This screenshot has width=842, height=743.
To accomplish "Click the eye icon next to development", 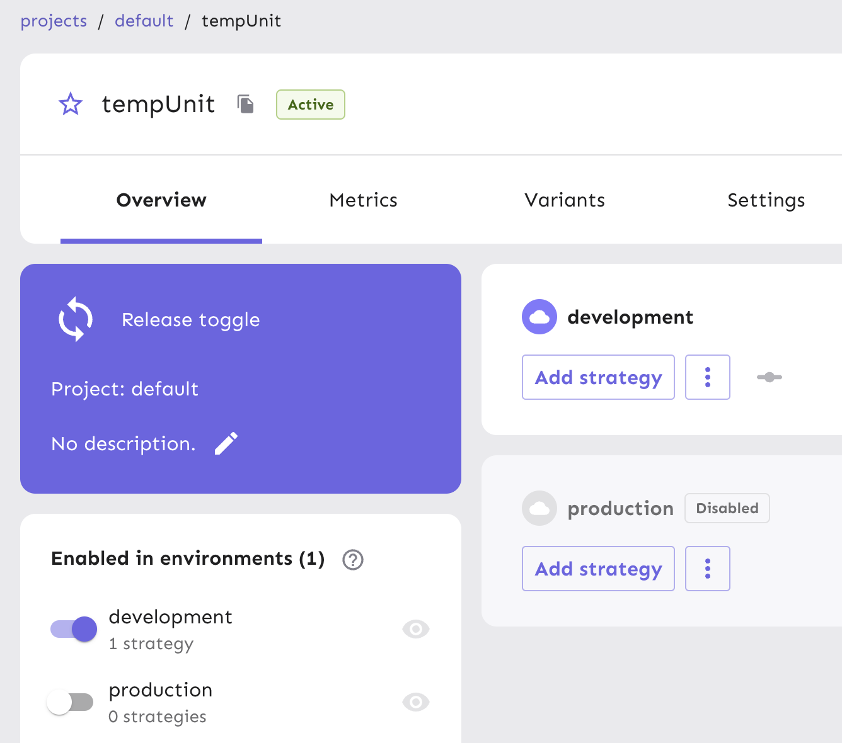I will coord(415,629).
